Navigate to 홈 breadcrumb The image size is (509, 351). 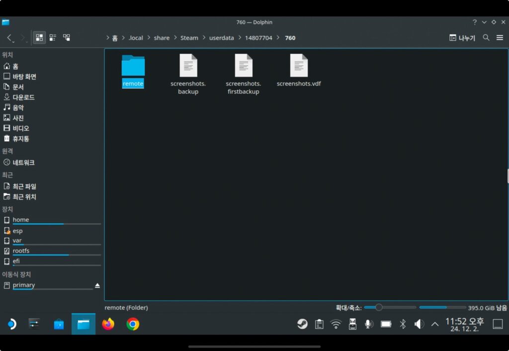(115, 38)
